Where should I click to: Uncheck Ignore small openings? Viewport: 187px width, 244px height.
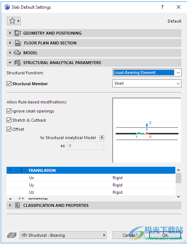click(9, 111)
